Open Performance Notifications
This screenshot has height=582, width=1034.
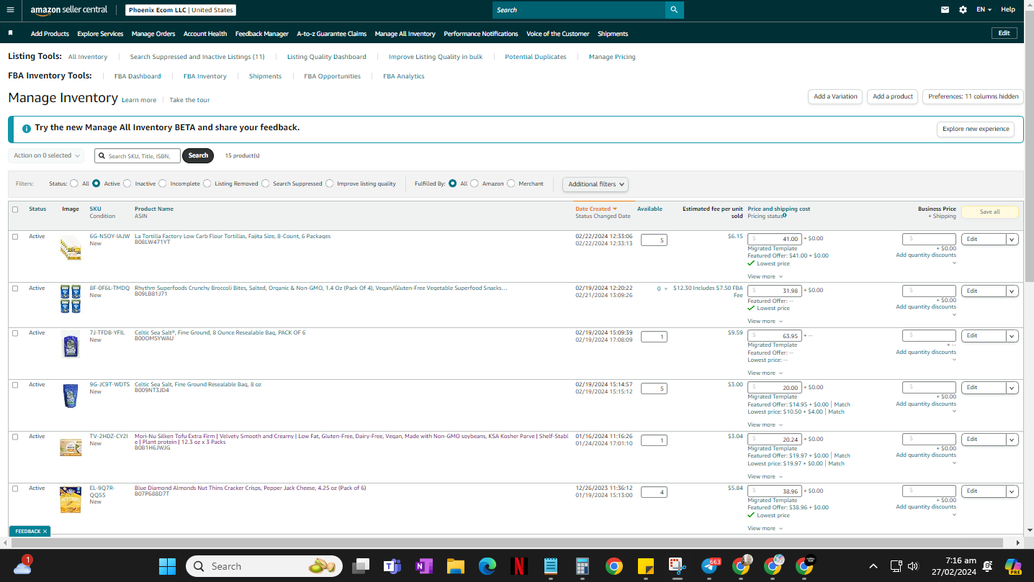(x=481, y=34)
